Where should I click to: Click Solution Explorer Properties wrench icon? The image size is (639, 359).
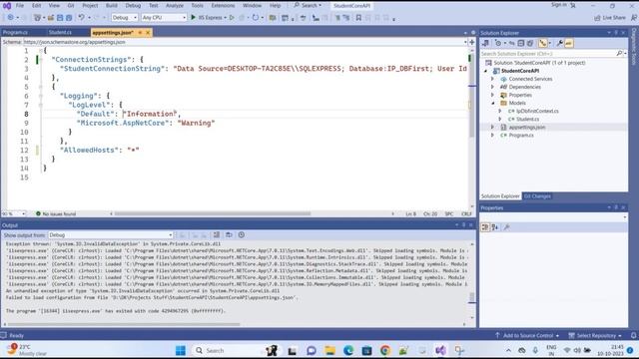[560, 43]
